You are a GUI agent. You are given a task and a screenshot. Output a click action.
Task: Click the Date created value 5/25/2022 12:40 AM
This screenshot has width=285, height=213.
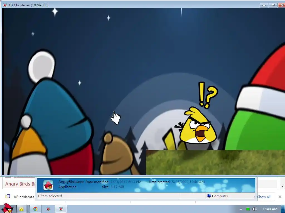coord(188,182)
